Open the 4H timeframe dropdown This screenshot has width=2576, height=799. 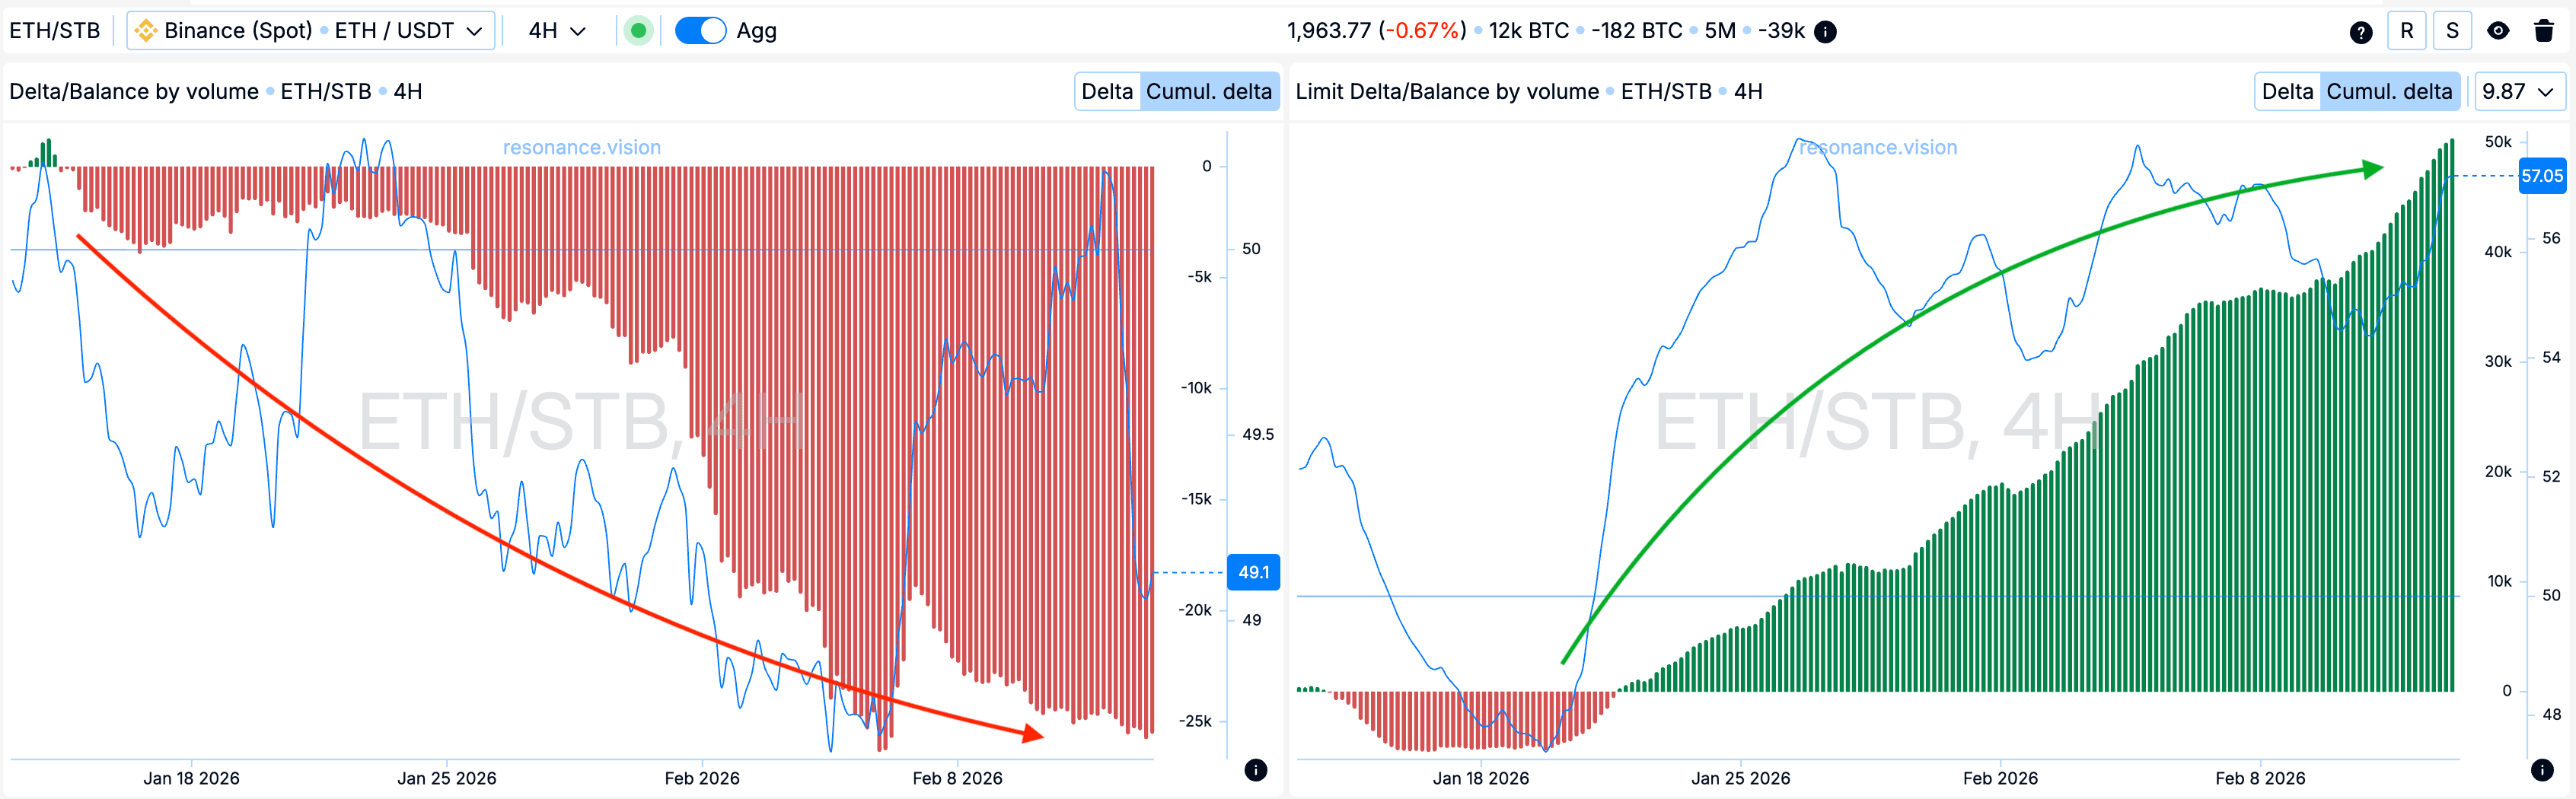tap(556, 31)
